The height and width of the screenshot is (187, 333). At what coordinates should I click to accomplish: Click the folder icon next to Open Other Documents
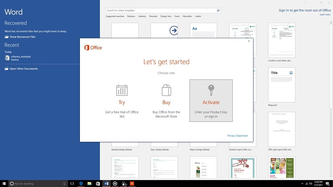tap(7, 69)
